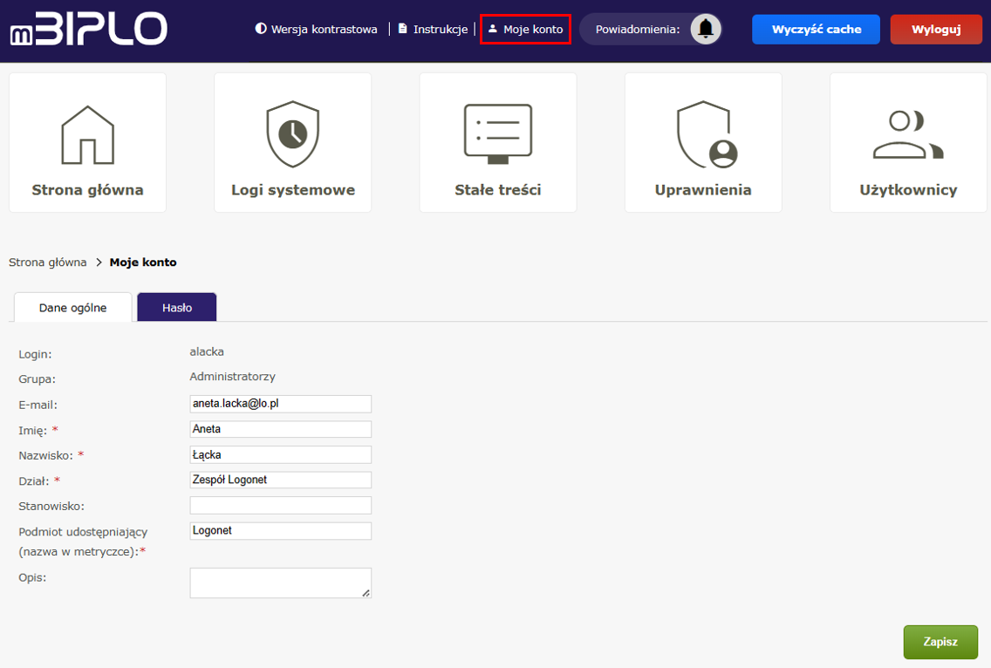
Task: Click the Opis textarea resize handle
Action: tap(366, 593)
